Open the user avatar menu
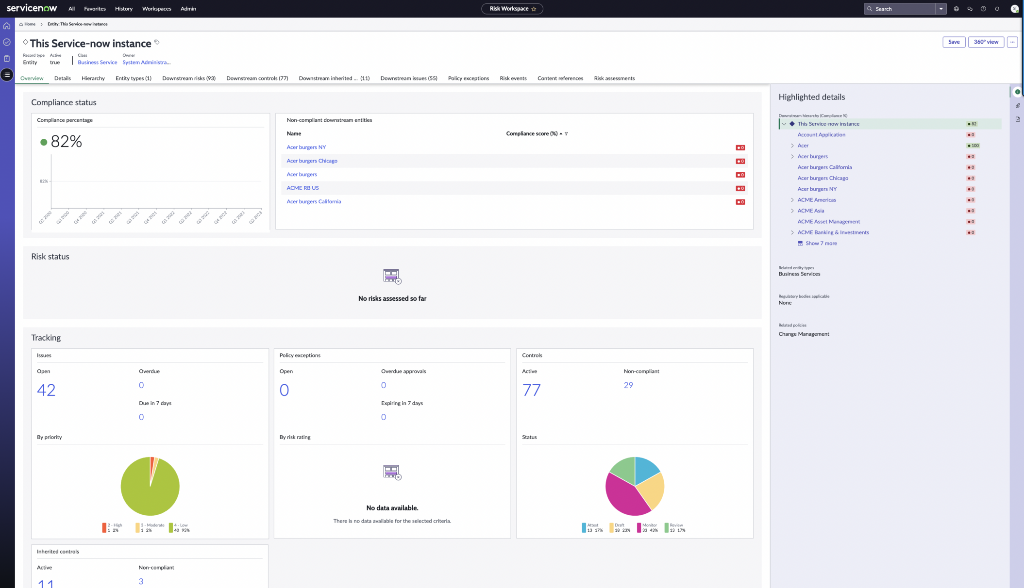Image resolution: width=1024 pixels, height=588 pixels. pyautogui.click(x=1014, y=9)
